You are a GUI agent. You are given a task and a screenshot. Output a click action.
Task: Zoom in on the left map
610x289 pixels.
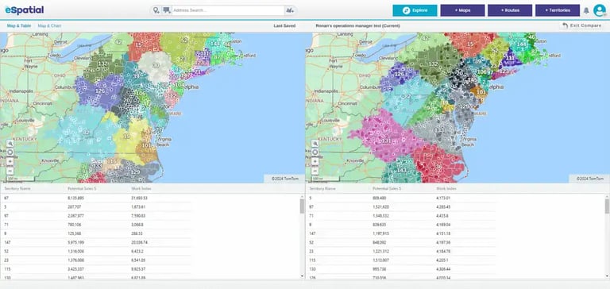point(10,161)
